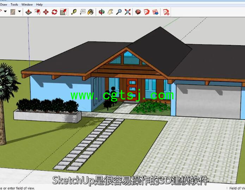The image size is (245, 190).
Task: Open the Help menu
Action: (39, 5)
